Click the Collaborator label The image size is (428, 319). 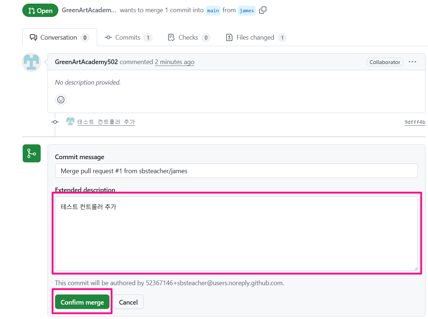(x=385, y=62)
